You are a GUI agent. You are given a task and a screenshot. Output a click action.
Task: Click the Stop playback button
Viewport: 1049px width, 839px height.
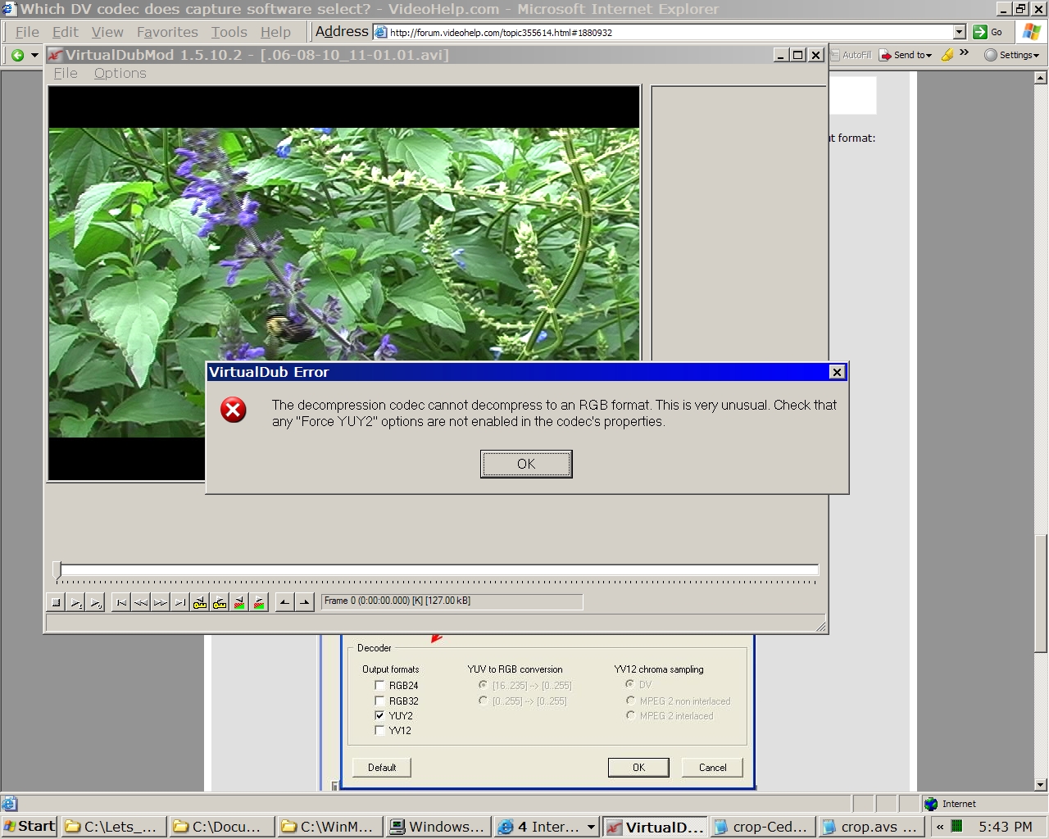pyautogui.click(x=56, y=602)
